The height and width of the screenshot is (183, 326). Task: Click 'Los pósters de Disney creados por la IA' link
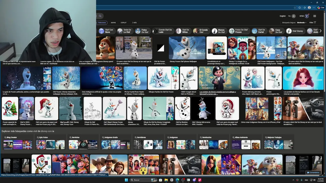218,93
